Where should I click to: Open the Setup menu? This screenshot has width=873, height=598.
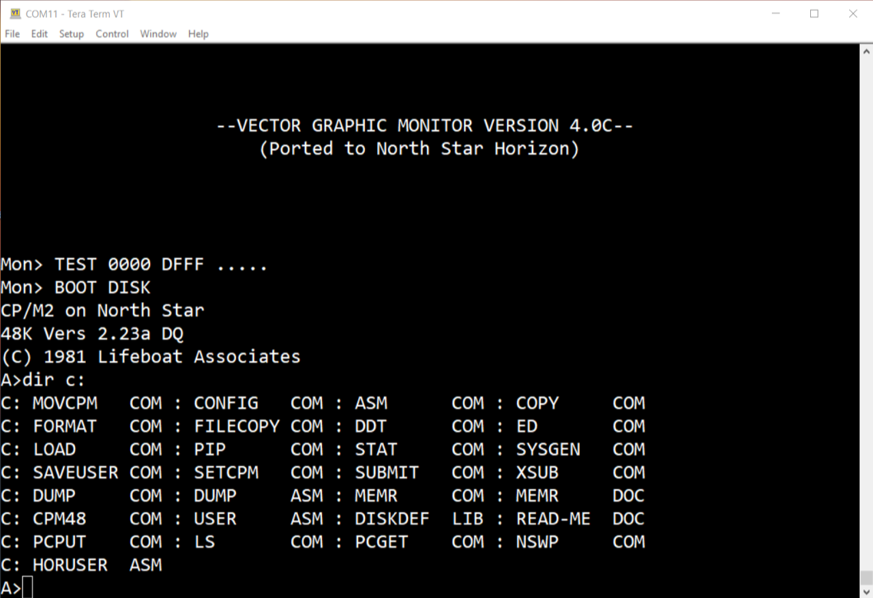pos(71,33)
